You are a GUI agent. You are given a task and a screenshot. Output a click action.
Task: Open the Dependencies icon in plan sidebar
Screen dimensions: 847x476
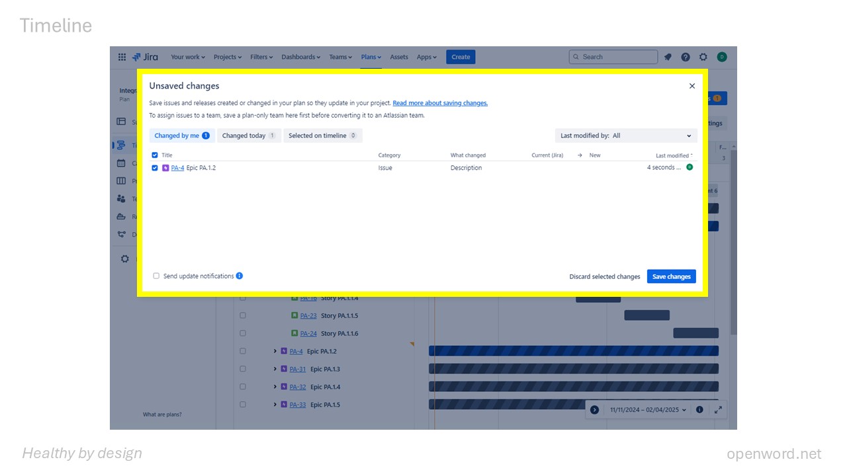pos(121,234)
